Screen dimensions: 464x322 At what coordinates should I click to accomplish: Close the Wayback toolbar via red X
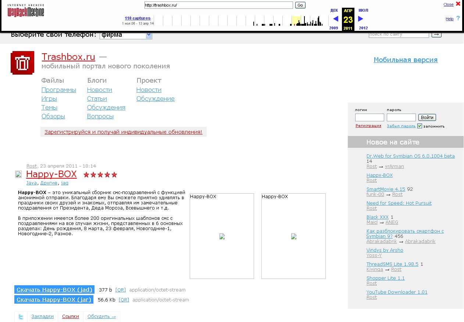coord(458,4)
